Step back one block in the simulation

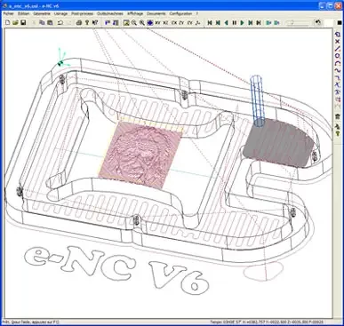(x=218, y=22)
